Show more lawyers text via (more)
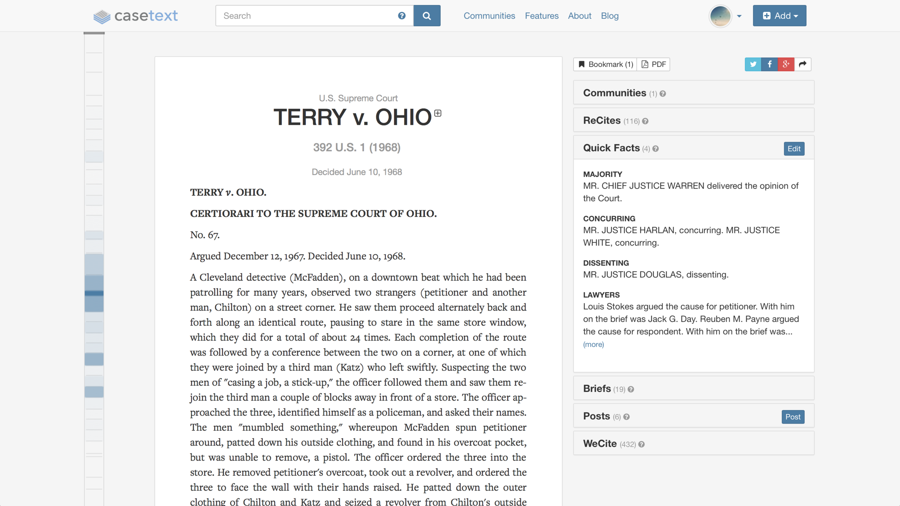This screenshot has height=506, width=900. pos(593,344)
